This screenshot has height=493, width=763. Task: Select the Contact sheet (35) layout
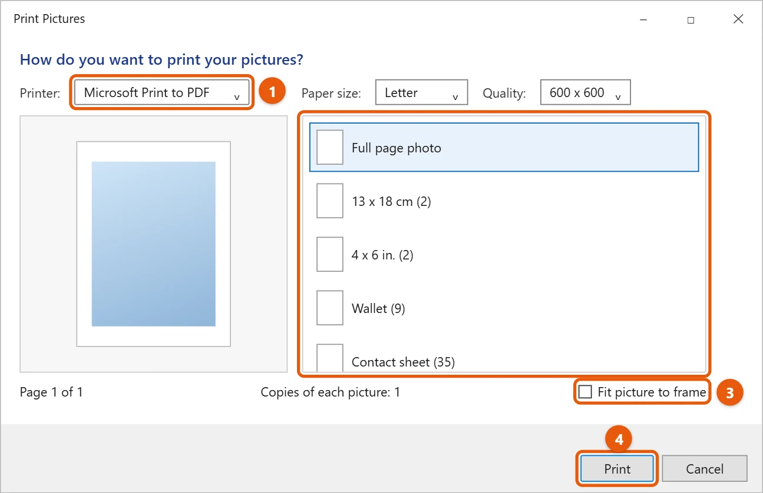click(504, 357)
